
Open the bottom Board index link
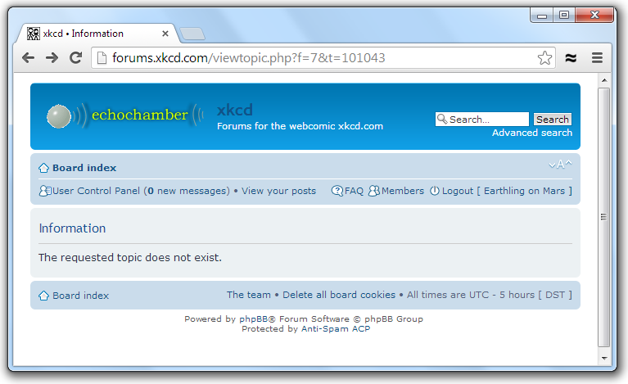tap(81, 296)
